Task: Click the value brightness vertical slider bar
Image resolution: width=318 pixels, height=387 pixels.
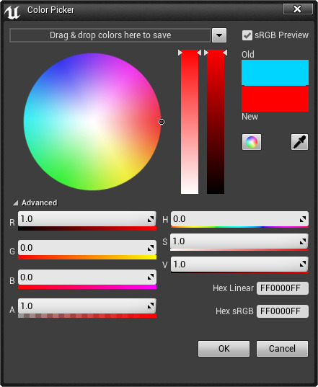Action: point(216,122)
